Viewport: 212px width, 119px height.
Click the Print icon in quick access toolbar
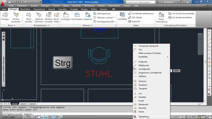pos(26,2)
